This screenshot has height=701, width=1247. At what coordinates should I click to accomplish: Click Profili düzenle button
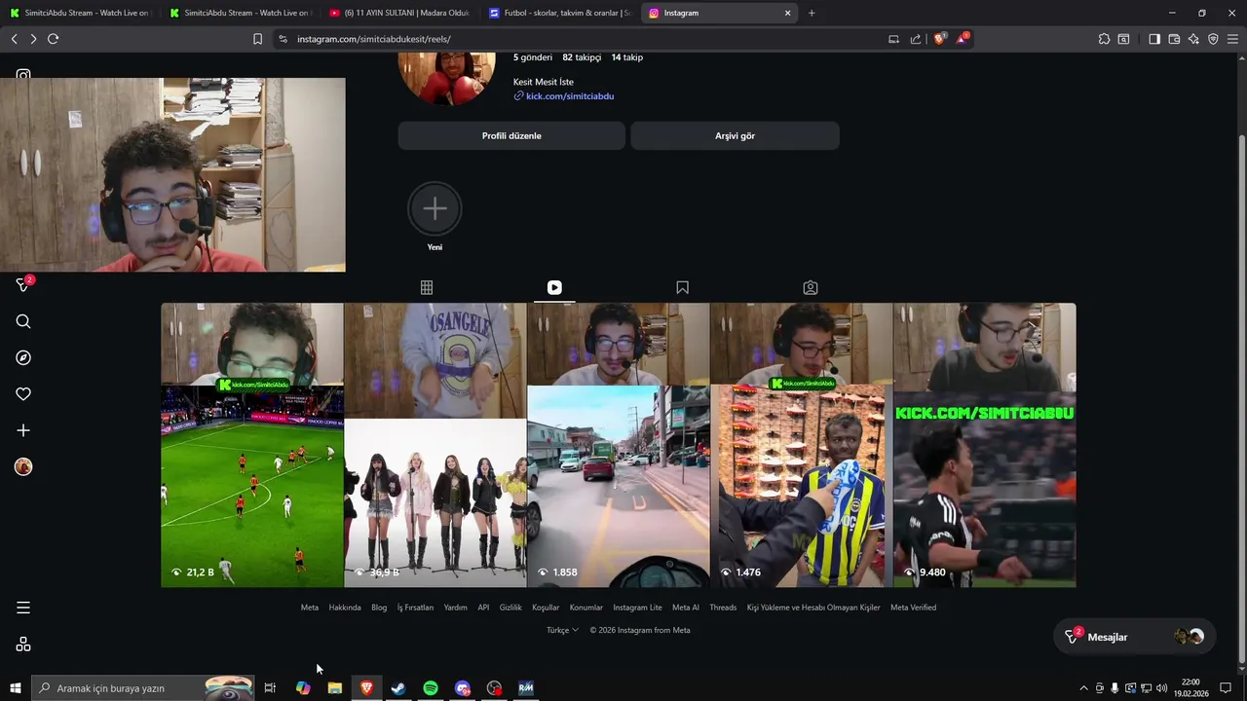pos(511,135)
